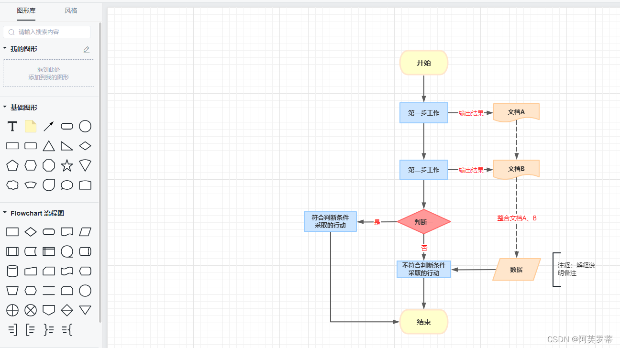Collapse the 我的图形 section
This screenshot has height=348, width=620.
coord(5,49)
